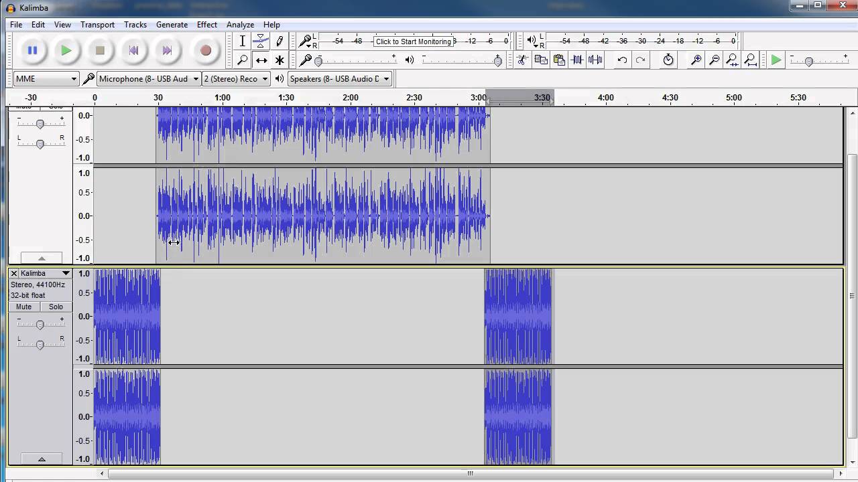Adjust the recording volume slider
858x482 pixels.
318,61
